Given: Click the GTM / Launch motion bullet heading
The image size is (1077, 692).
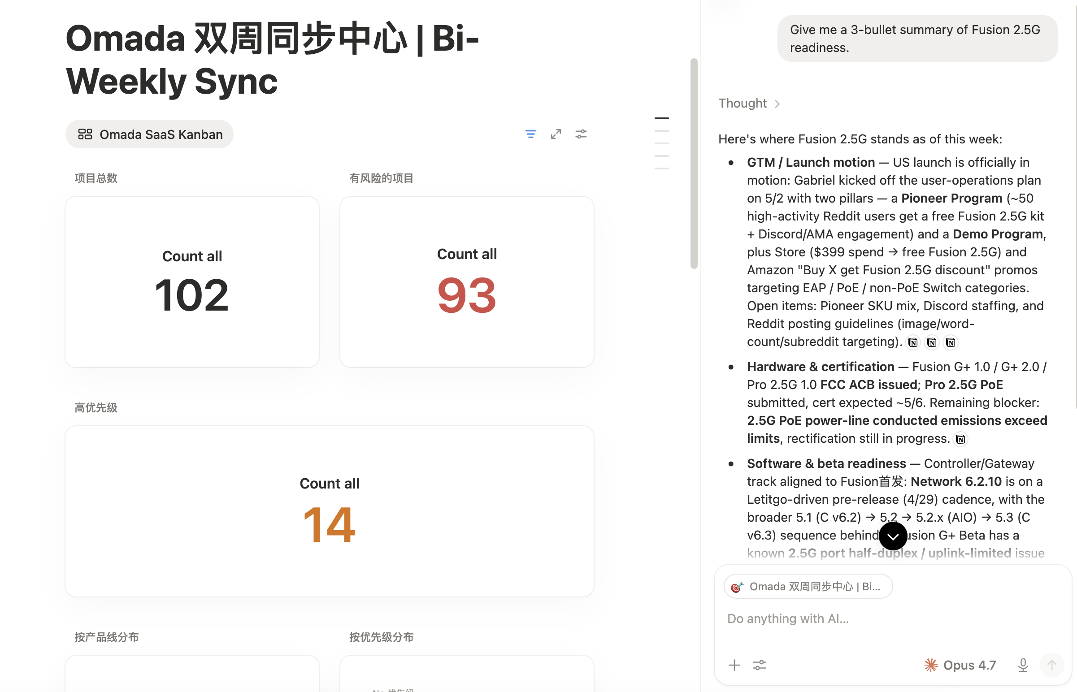Looking at the screenshot, I should [x=811, y=162].
